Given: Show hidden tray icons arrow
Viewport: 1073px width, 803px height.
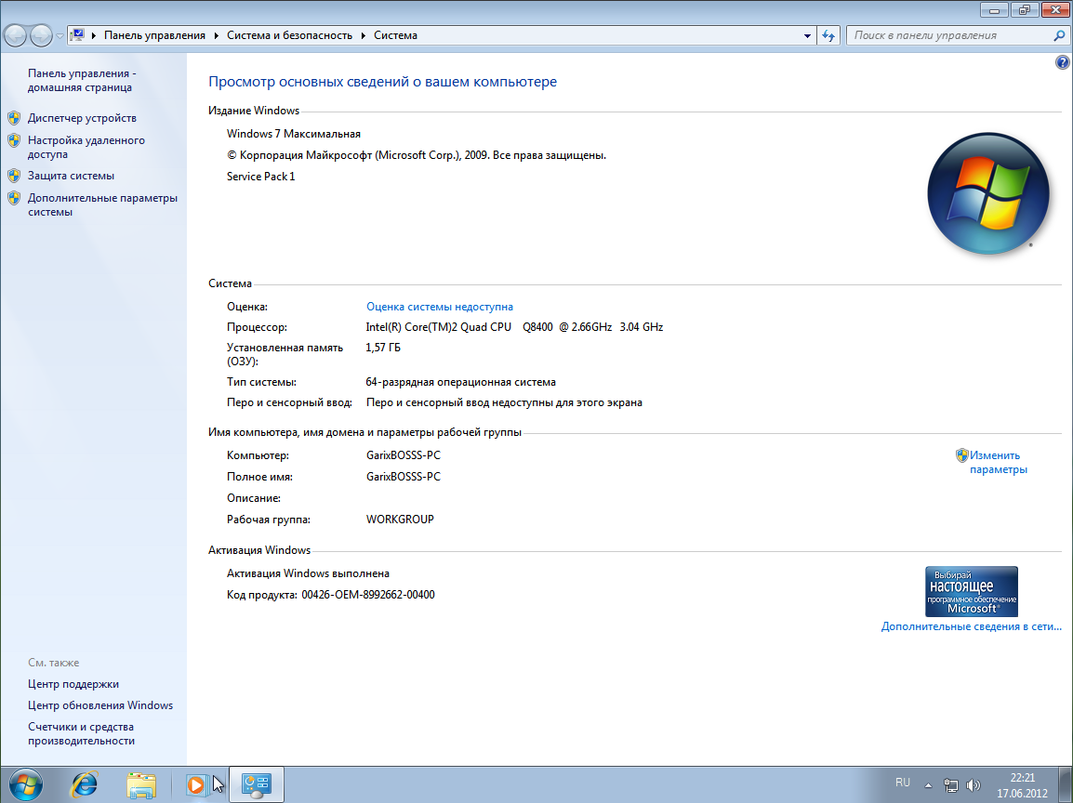Looking at the screenshot, I should (928, 785).
